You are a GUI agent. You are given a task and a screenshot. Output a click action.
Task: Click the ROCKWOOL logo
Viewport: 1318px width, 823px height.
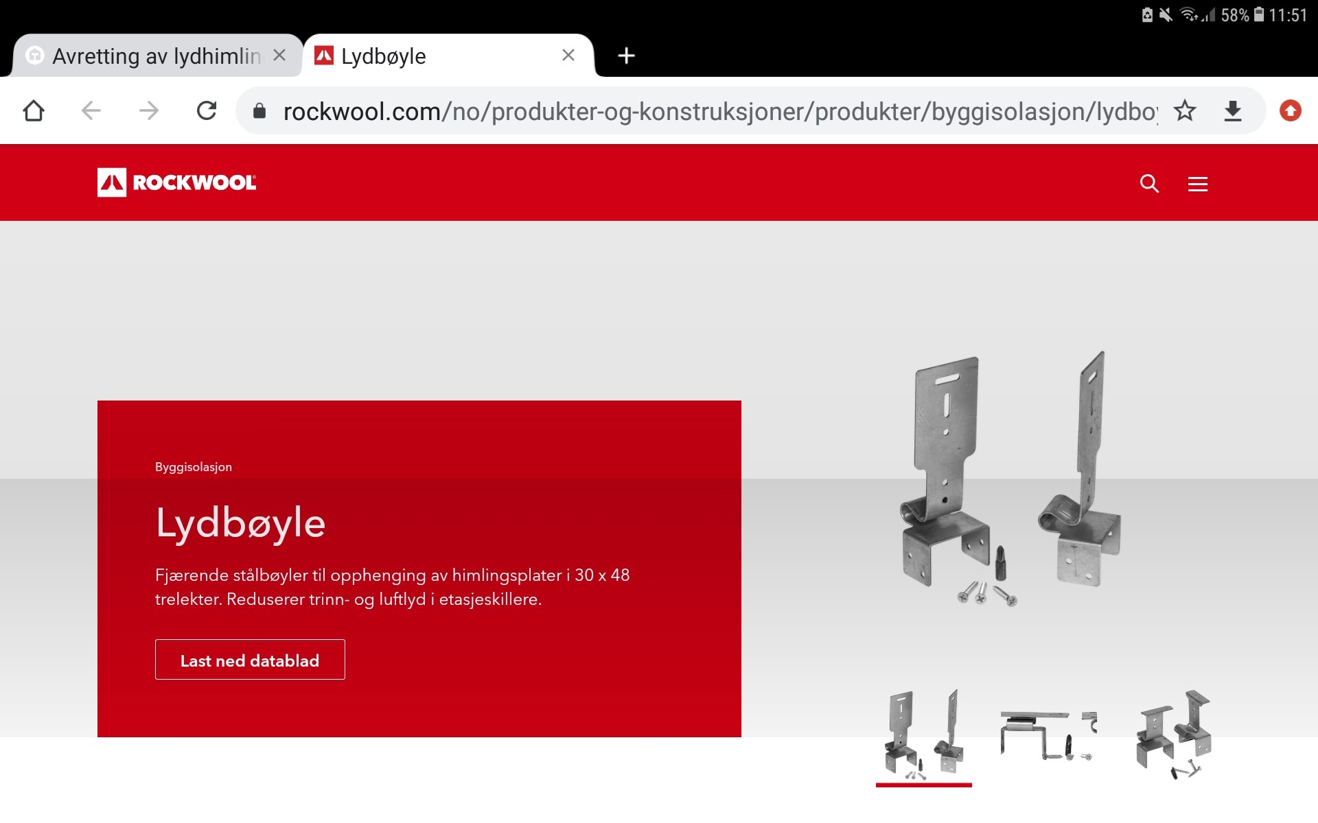pos(177,182)
